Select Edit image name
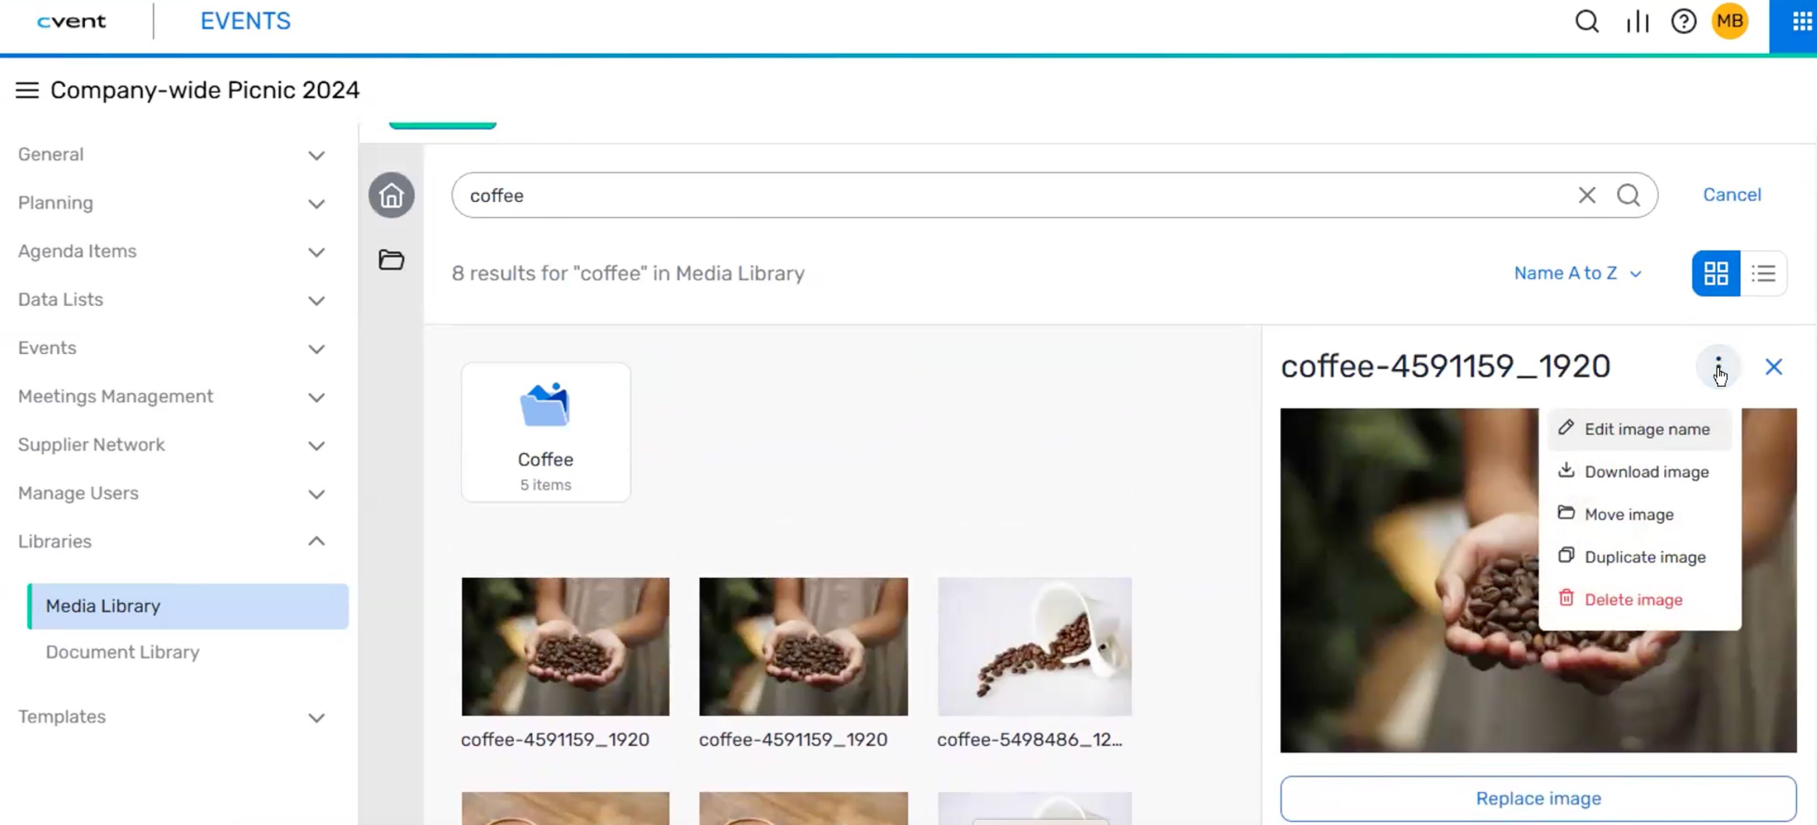The width and height of the screenshot is (1817, 825). (1639, 429)
